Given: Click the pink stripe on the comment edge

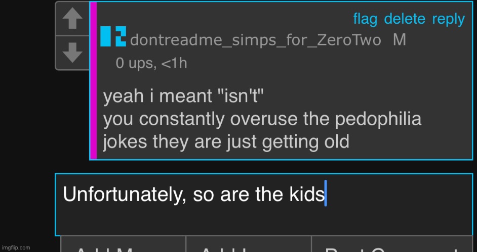Looking at the screenshot, I should coord(93,80).
